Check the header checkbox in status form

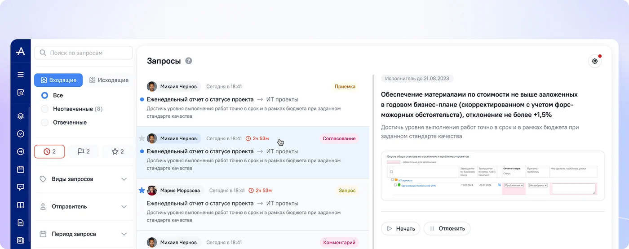pos(391,172)
